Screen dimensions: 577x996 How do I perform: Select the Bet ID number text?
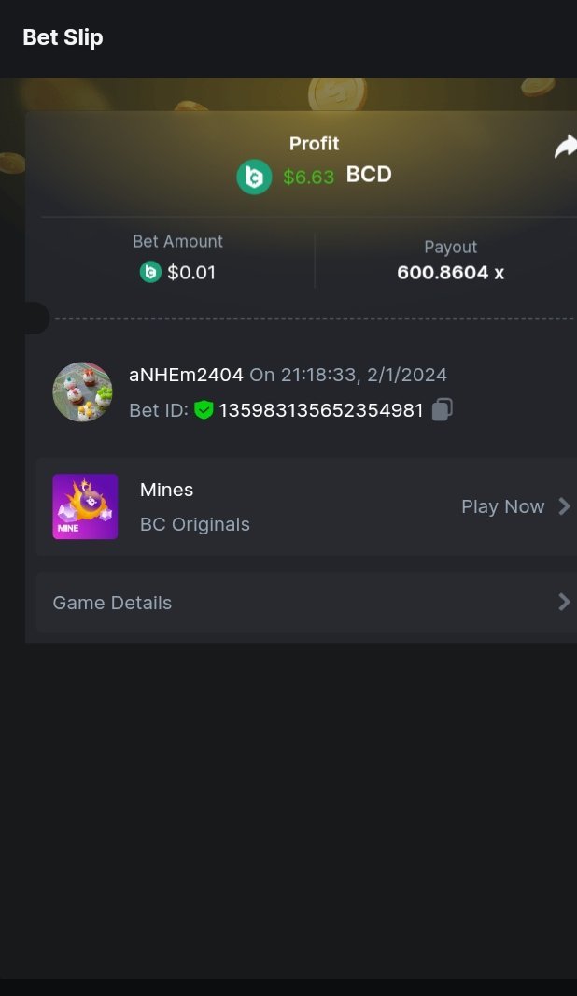(321, 410)
